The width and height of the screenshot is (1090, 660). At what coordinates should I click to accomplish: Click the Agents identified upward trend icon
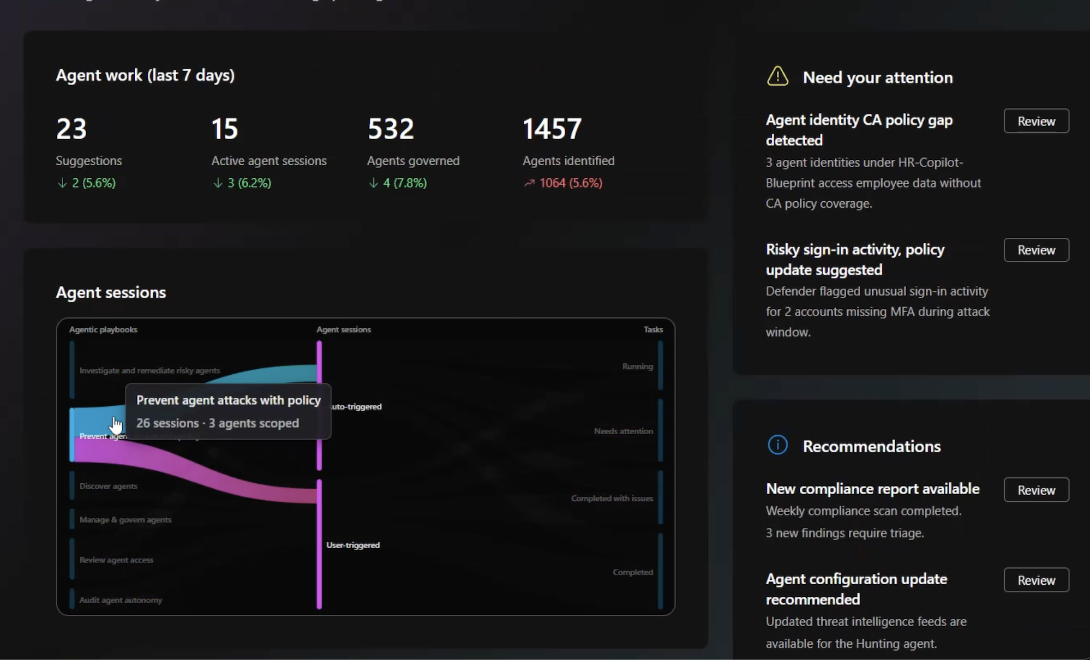click(x=529, y=183)
